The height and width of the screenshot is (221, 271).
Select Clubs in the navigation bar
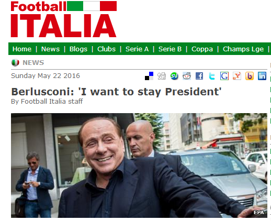coord(106,49)
